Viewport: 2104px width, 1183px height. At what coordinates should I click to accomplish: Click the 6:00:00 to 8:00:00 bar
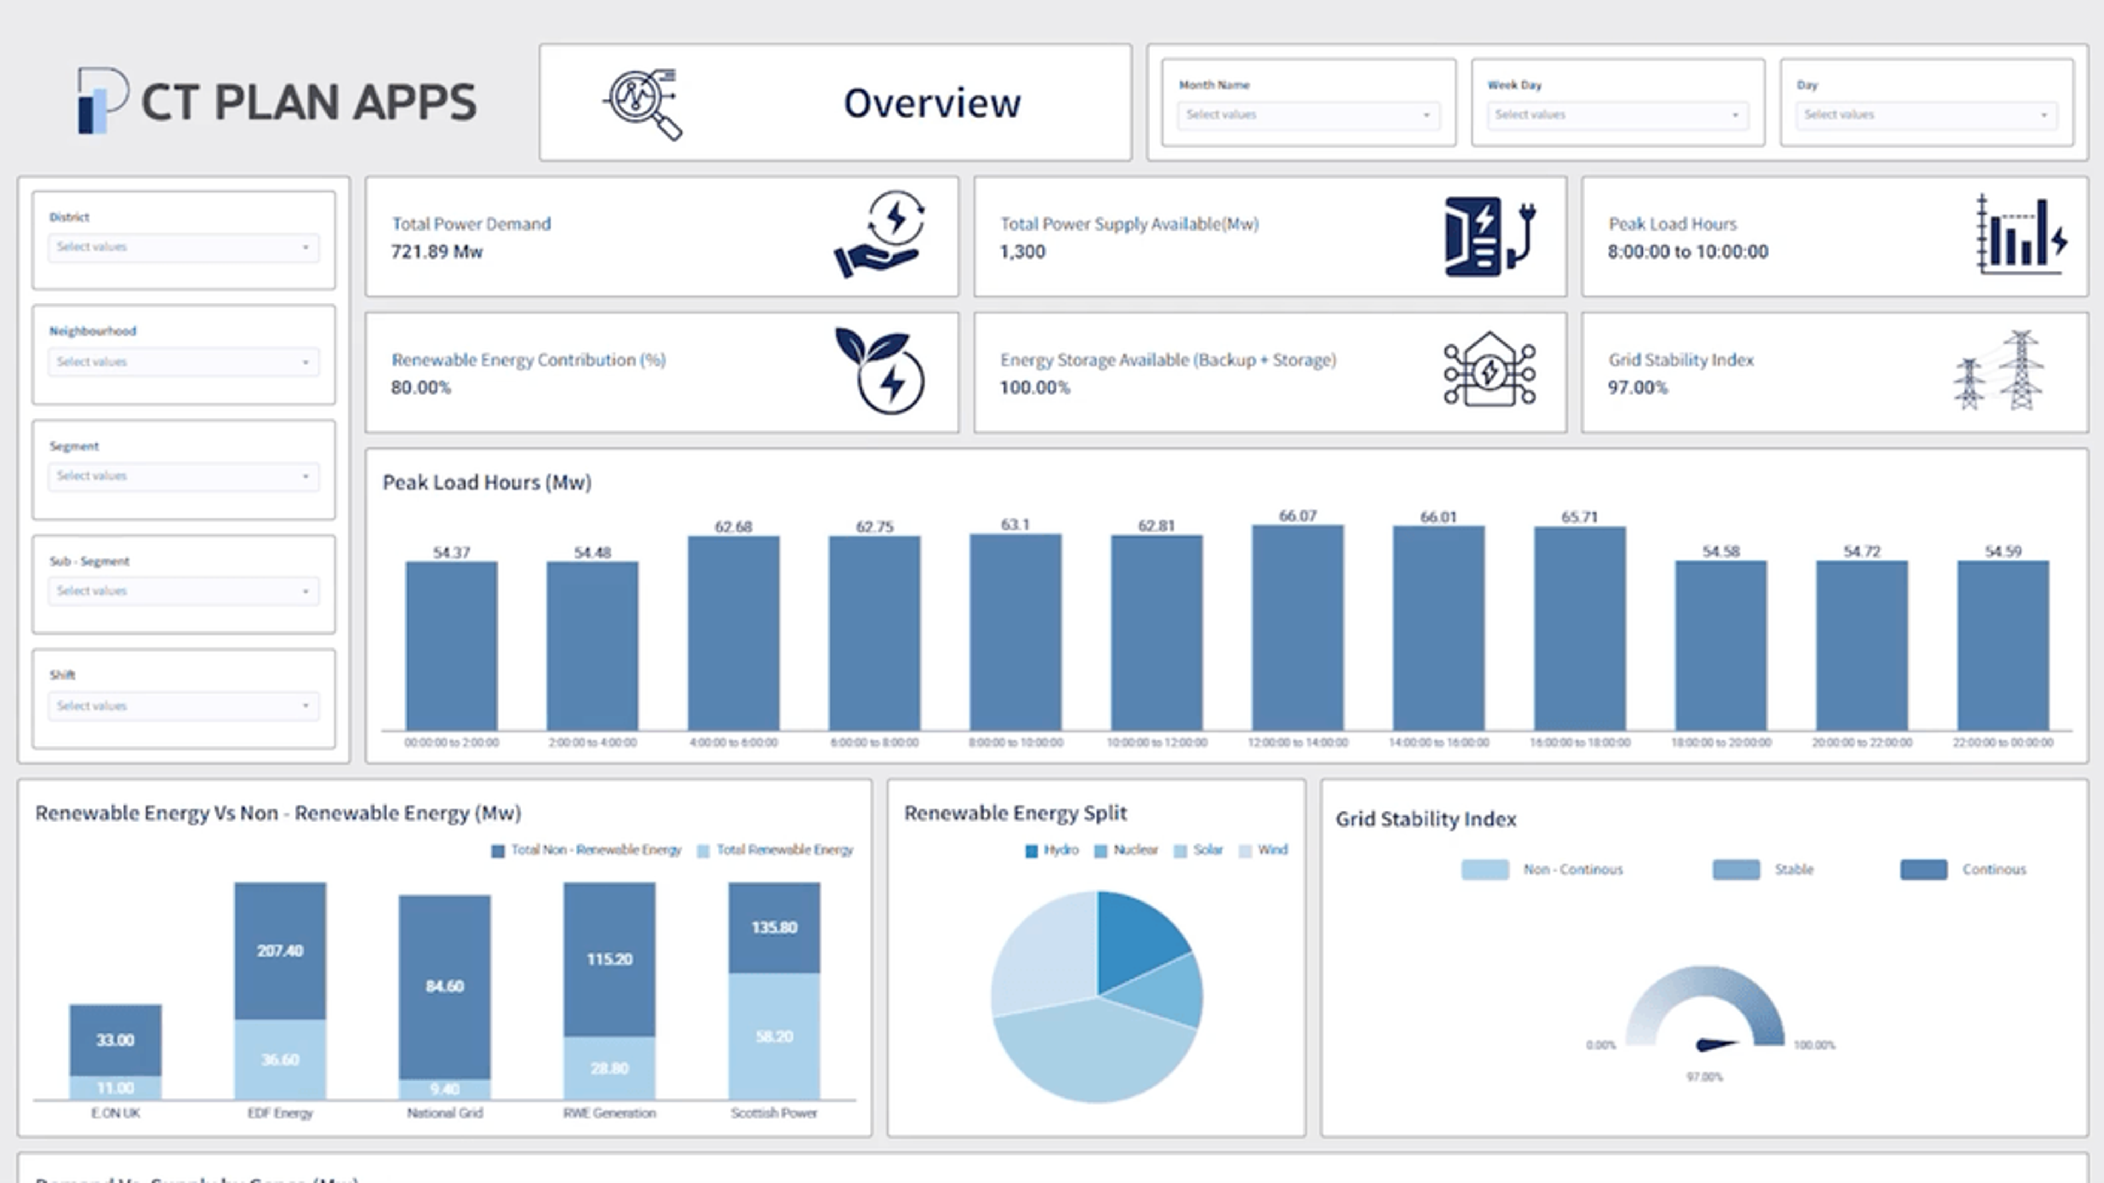tap(875, 633)
